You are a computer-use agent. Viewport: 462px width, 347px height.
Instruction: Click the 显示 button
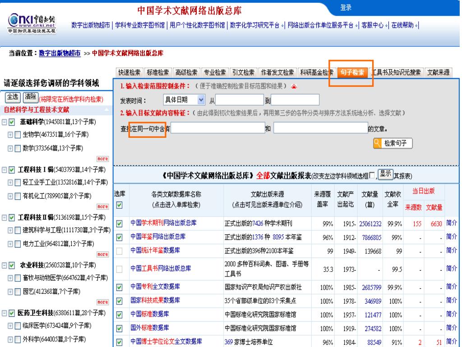(385, 174)
